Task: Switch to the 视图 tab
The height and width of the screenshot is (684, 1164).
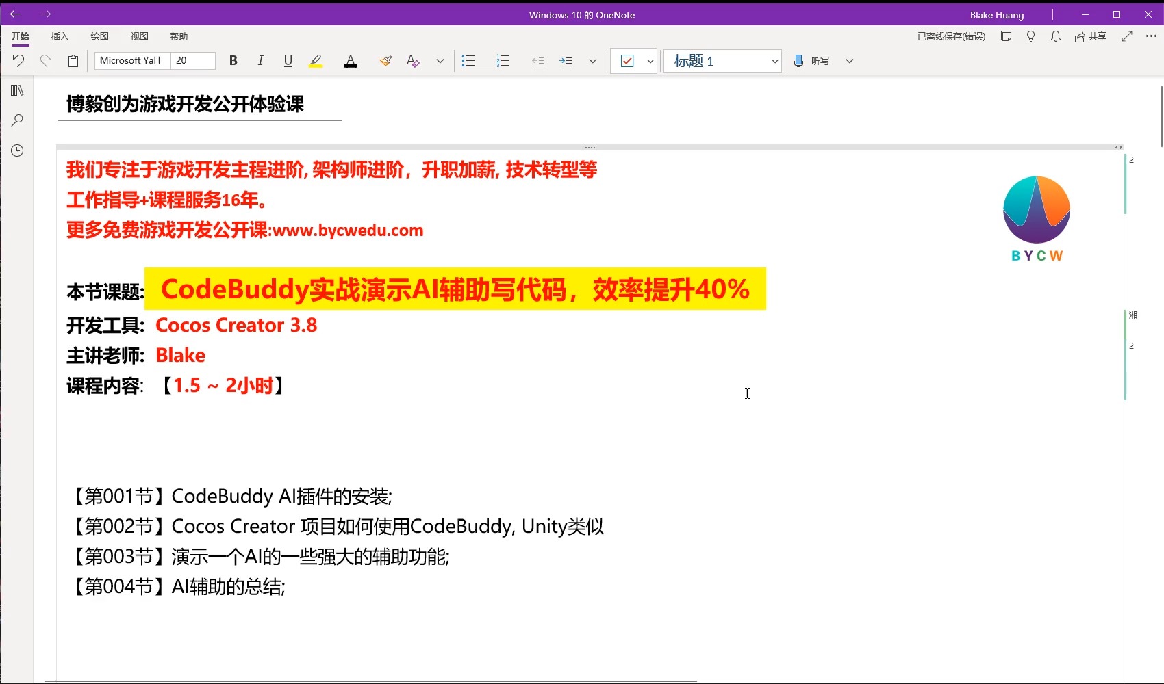Action: click(140, 36)
